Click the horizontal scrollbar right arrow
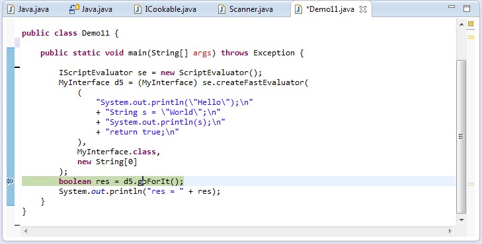This screenshot has width=482, height=244. coord(450,231)
